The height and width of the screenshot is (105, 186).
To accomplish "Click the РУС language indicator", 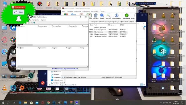I will click(x=170, y=103).
